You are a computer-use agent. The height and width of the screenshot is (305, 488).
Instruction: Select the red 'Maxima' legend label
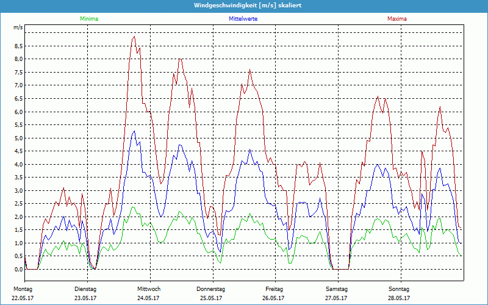point(397,19)
